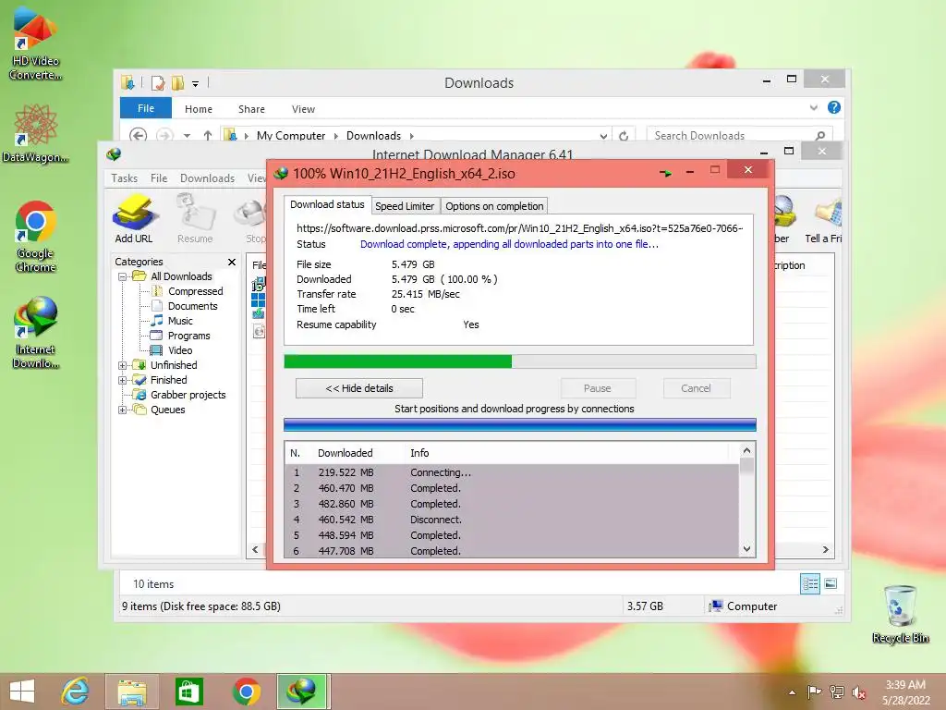
Task: Click the IDM taskbar button
Action: pos(302,692)
